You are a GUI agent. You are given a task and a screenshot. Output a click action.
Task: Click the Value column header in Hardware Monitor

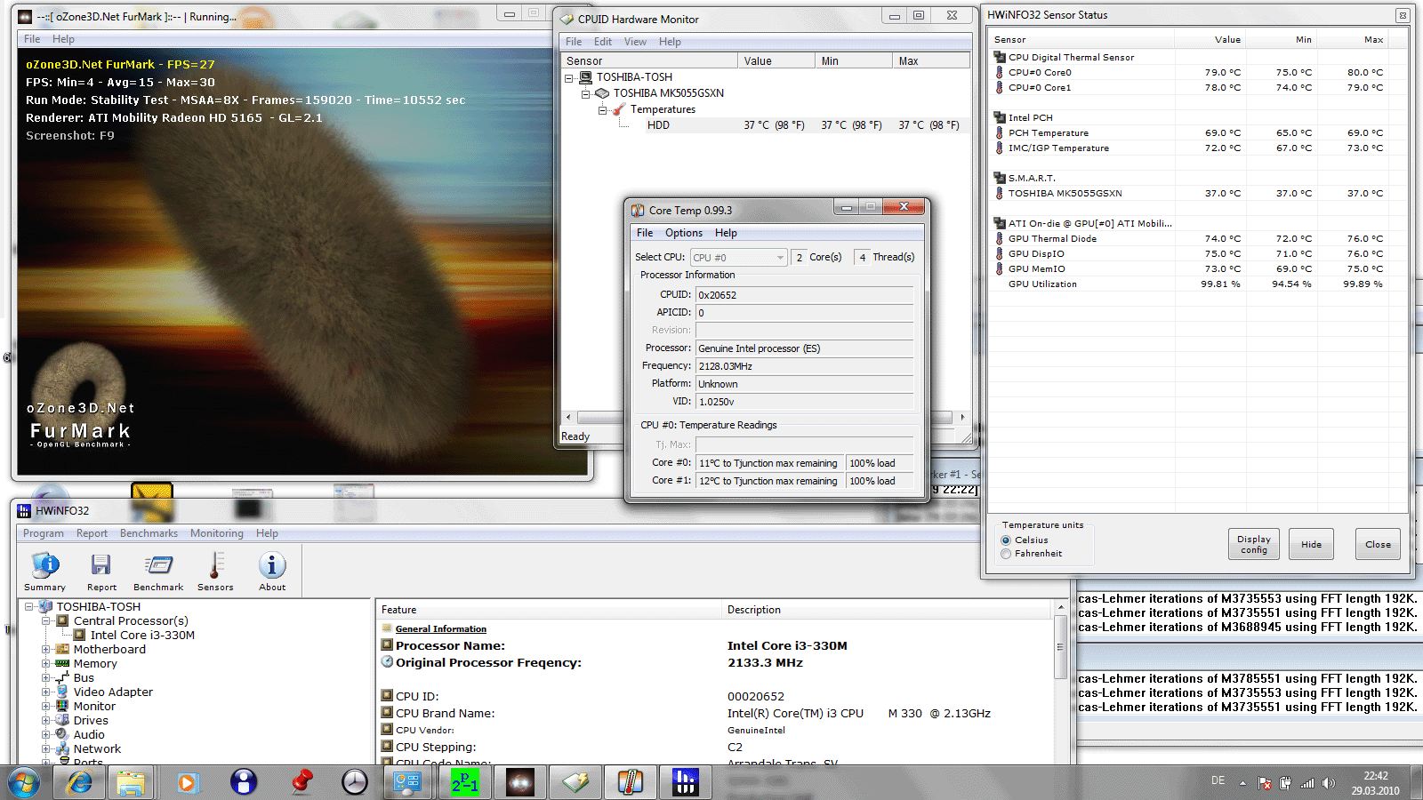point(776,61)
